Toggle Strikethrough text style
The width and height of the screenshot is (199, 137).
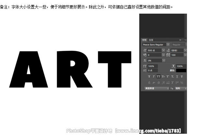pyautogui.click(x=182, y=76)
